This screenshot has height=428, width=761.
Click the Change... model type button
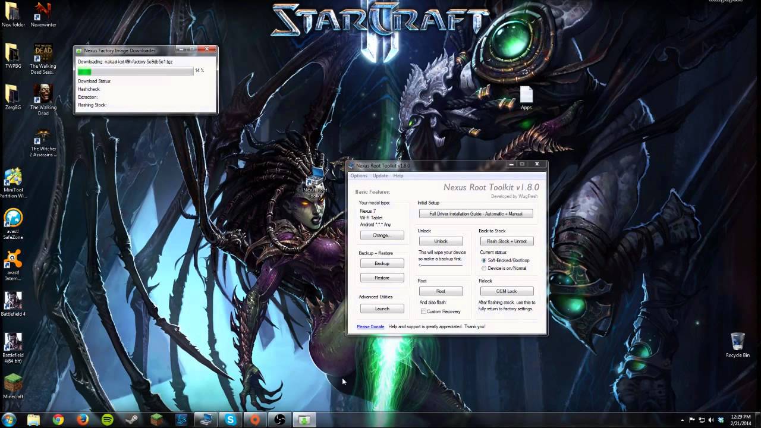click(382, 235)
